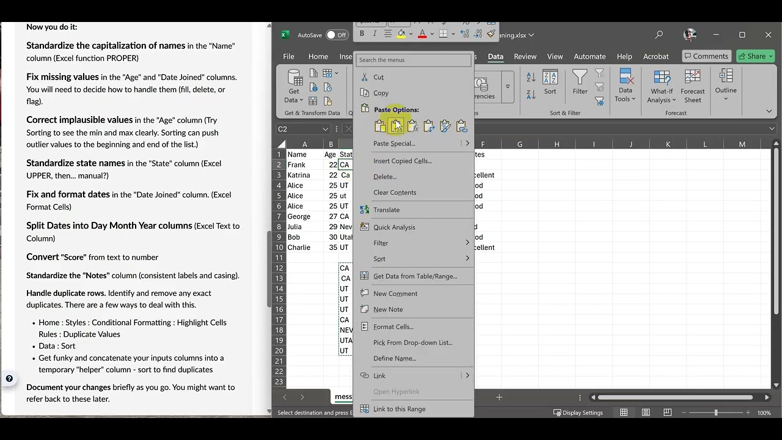Screen dimensions: 782x440
Task: Open the borders dropdown arrow
Action: 452,34
